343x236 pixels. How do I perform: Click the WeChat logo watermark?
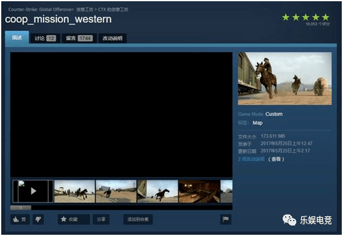[289, 220]
